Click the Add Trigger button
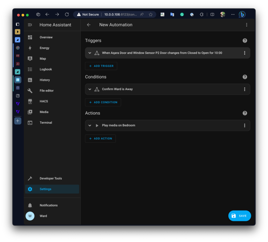Image resolution: width=268 pixels, height=242 pixels. [101, 66]
